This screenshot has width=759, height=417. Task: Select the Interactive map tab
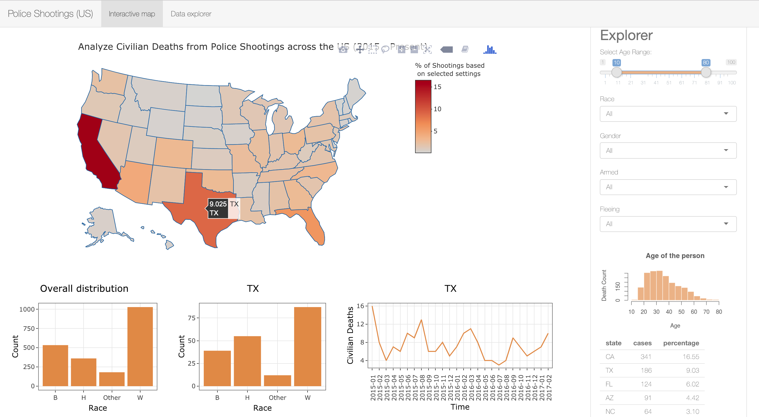(132, 14)
